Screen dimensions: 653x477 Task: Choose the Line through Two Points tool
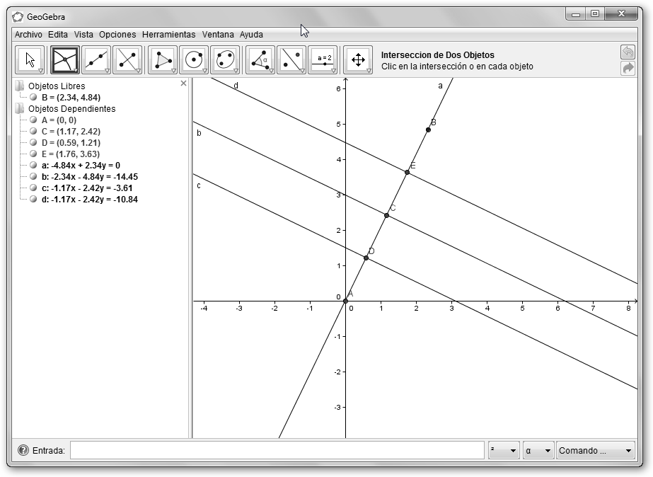point(96,60)
